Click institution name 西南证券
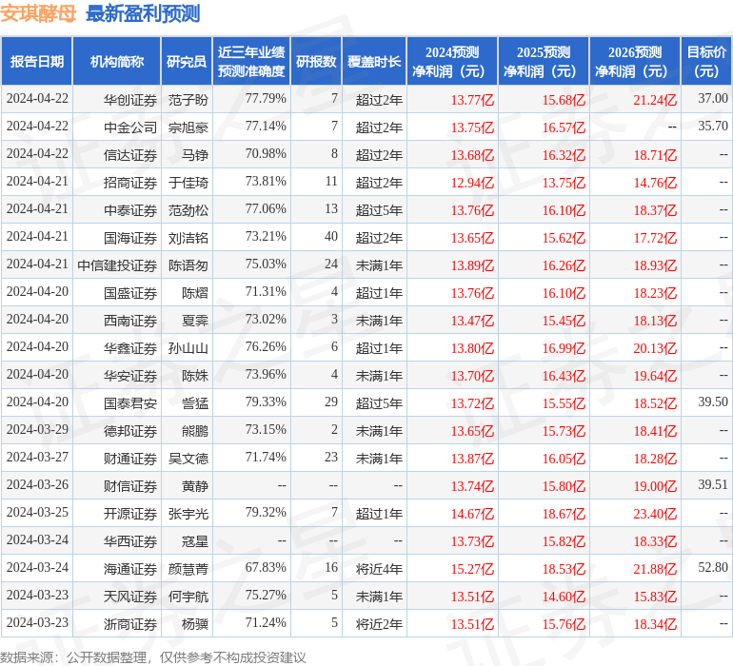733x666 pixels. 130,320
